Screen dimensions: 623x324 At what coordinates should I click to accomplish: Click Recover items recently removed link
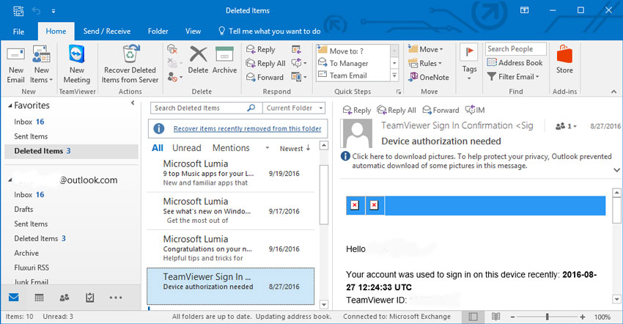click(x=247, y=129)
